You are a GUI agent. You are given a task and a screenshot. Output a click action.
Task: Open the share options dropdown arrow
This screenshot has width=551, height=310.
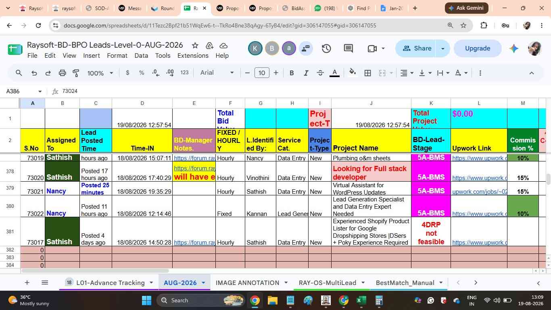(442, 48)
